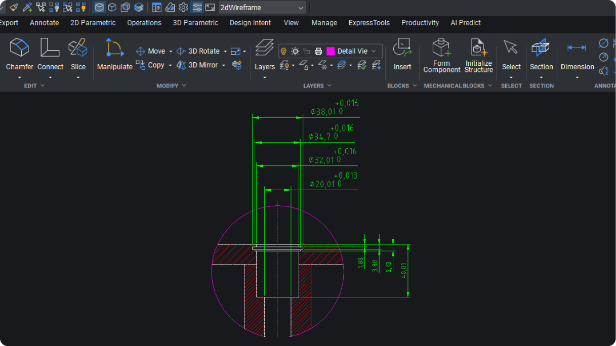Freeze the current layer via sun icon
616x346 pixels.
(295, 51)
